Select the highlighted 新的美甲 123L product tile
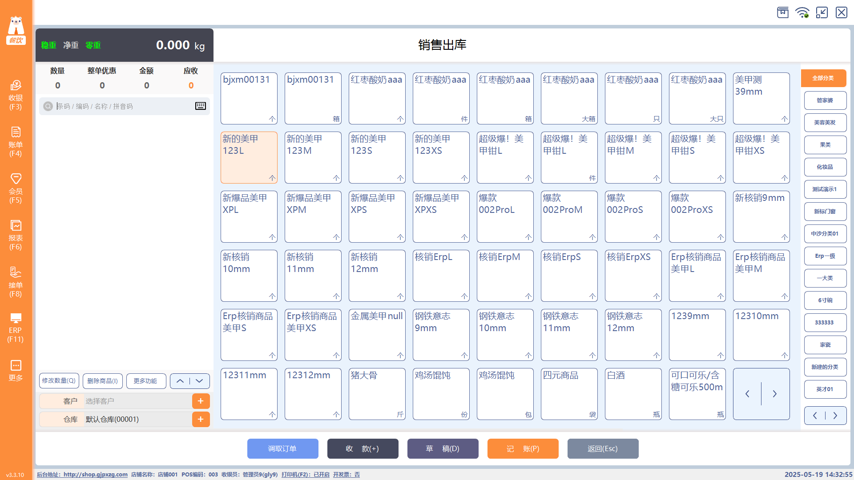The image size is (854, 480). click(249, 157)
